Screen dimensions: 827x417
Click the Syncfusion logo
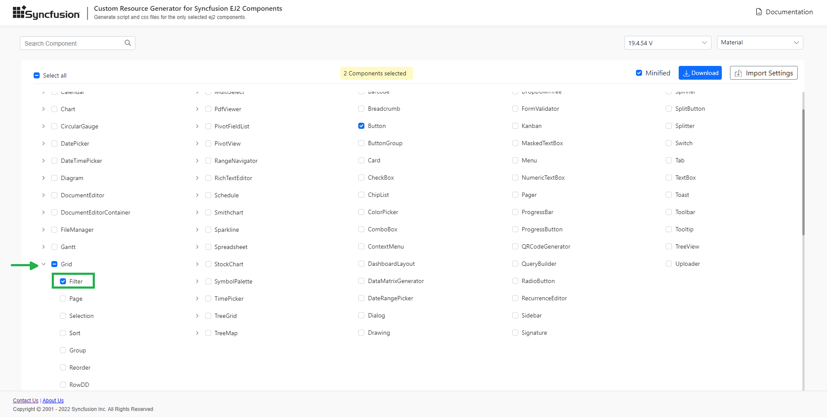coord(46,12)
